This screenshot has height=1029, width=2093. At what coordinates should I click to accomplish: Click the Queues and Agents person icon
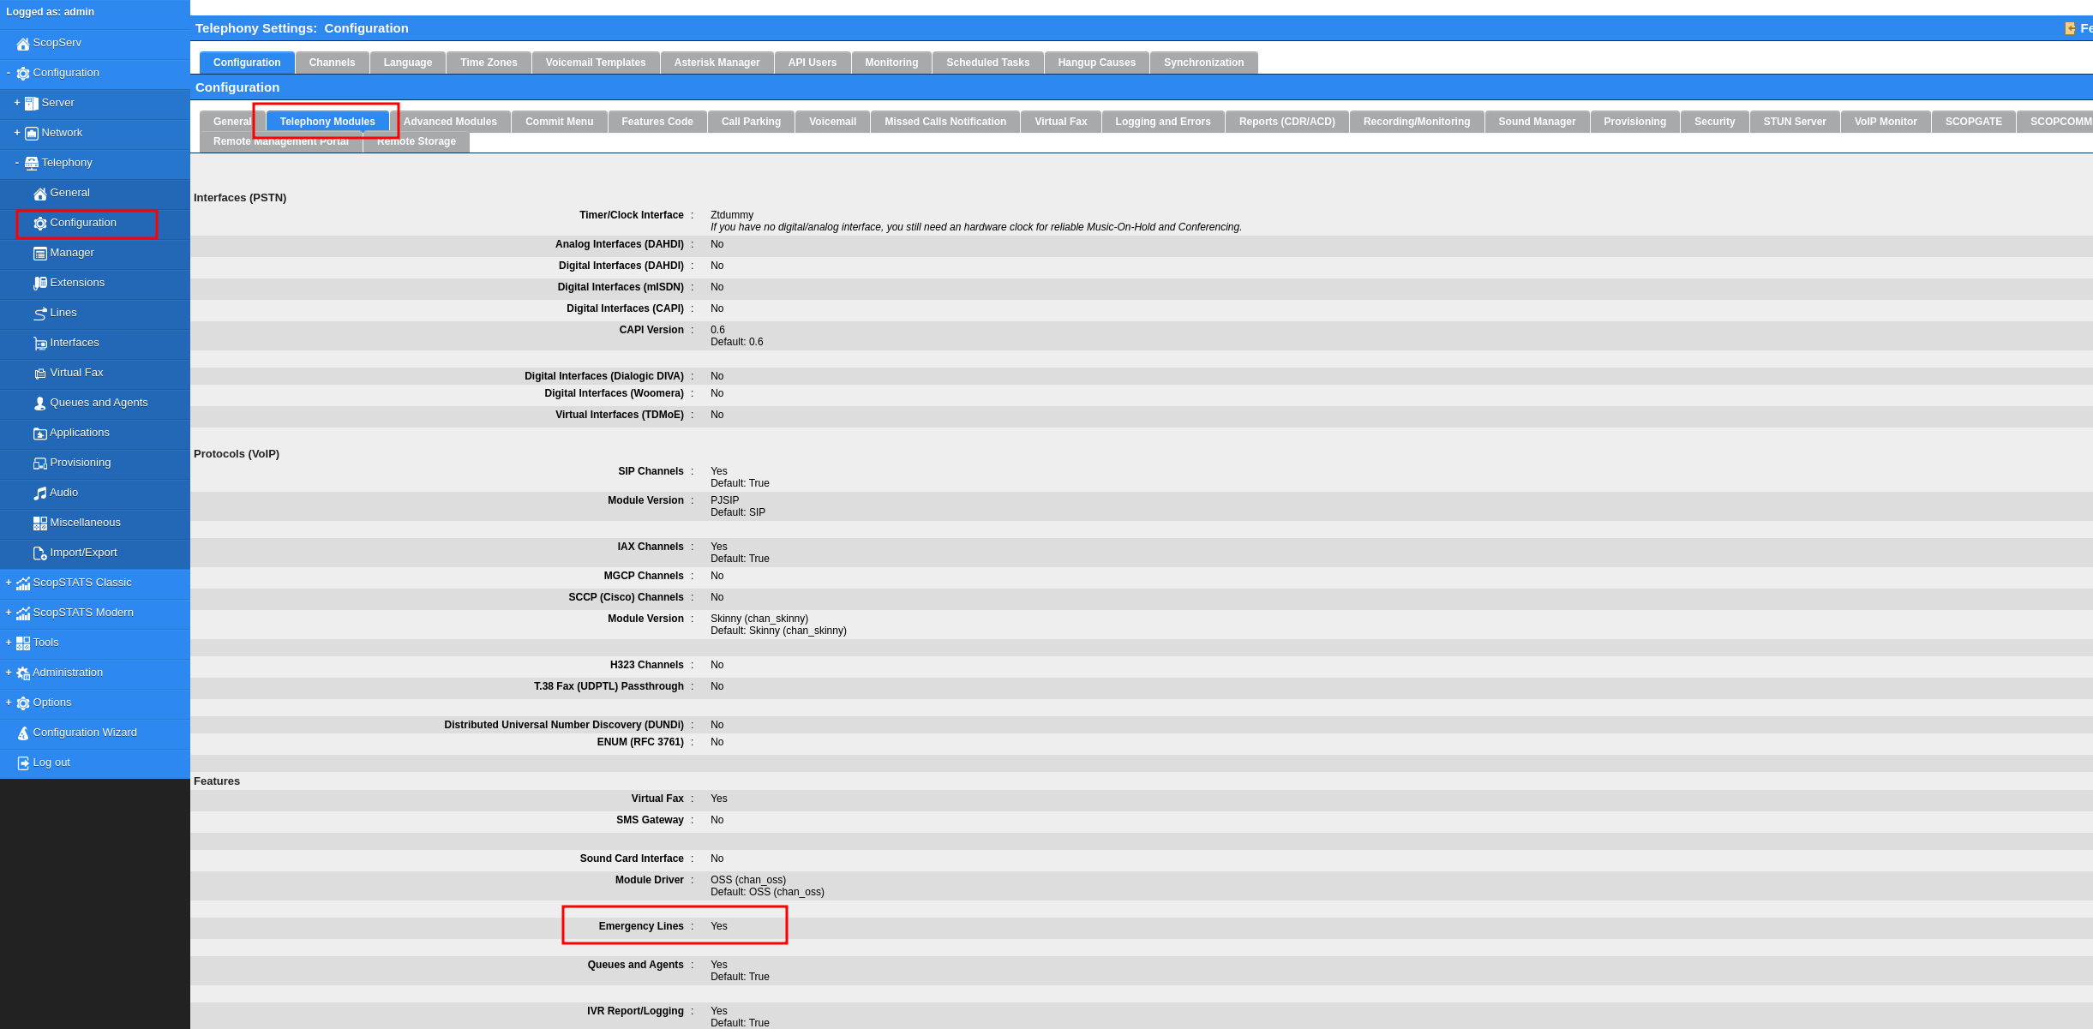pyautogui.click(x=40, y=404)
